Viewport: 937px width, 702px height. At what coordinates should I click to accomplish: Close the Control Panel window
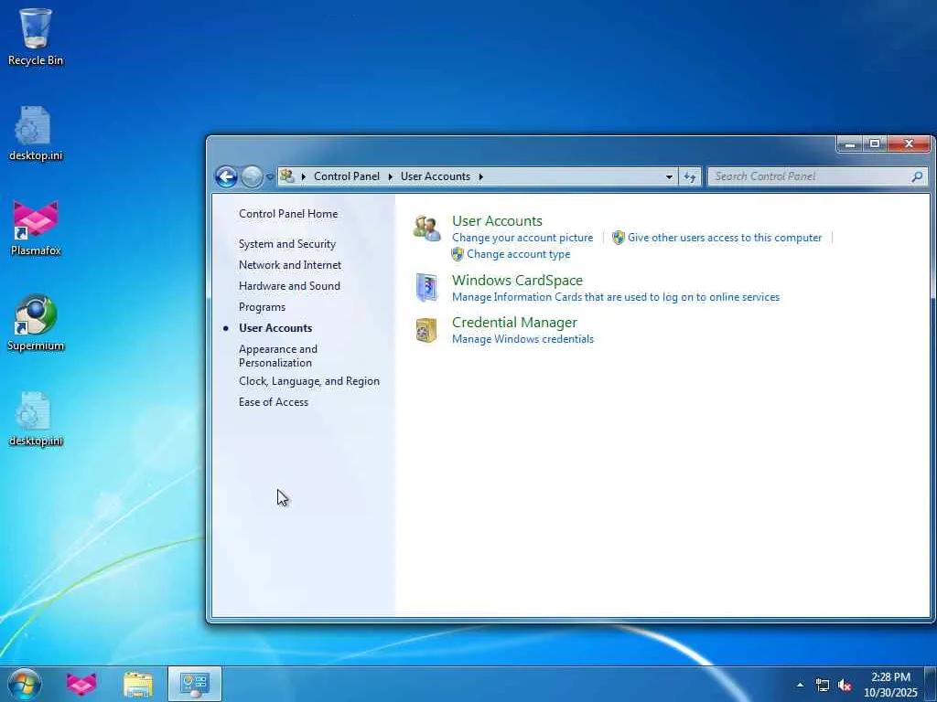[x=909, y=144]
